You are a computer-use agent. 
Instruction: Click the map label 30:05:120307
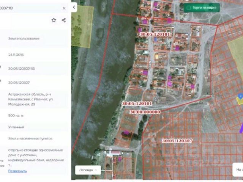177,141
